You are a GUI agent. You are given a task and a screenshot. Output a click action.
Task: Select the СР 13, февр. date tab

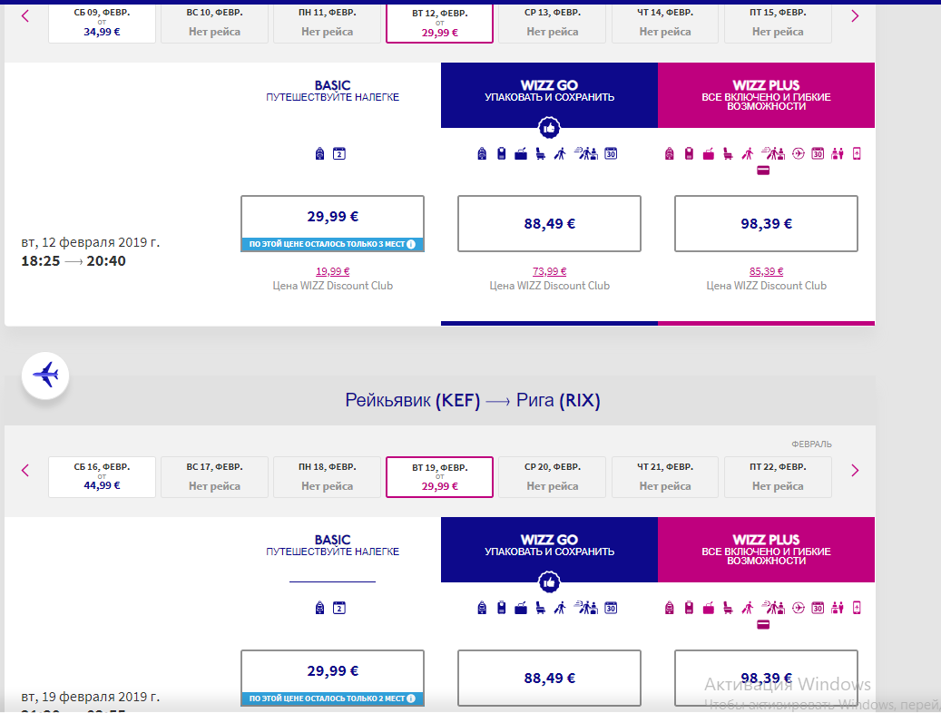point(552,23)
